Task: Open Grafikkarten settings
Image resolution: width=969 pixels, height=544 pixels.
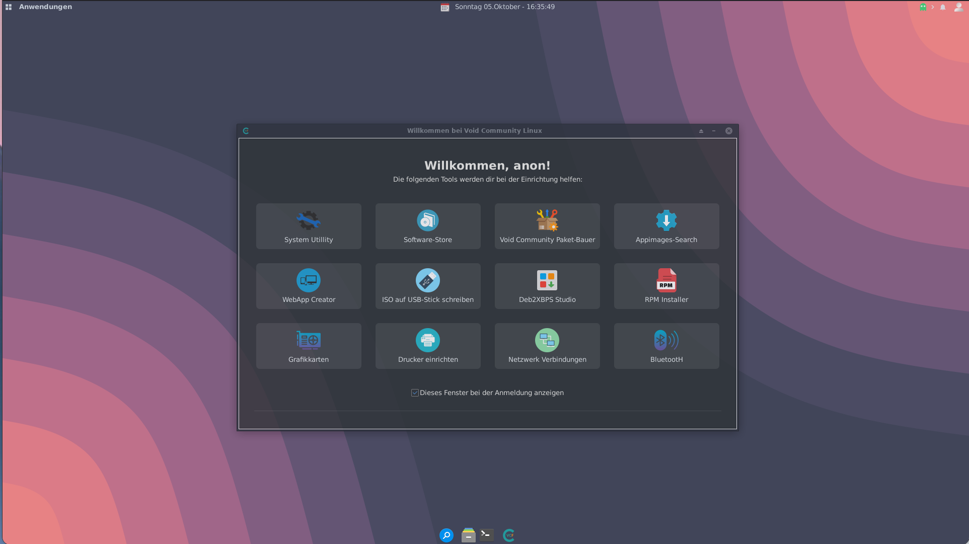Action: [x=308, y=346]
